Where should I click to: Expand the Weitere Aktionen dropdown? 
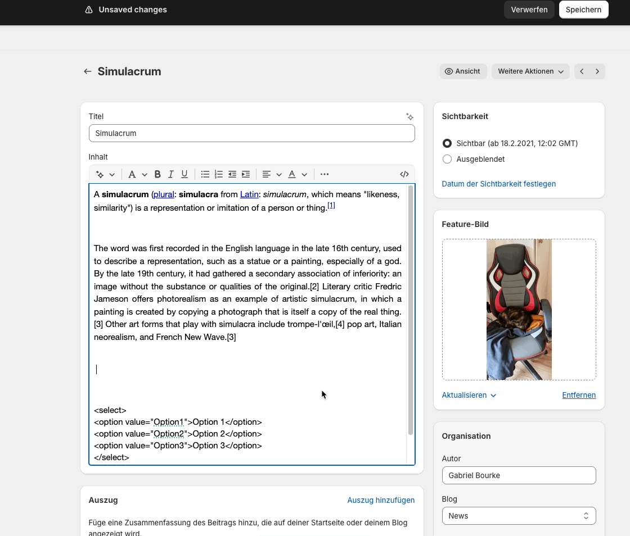[530, 71]
